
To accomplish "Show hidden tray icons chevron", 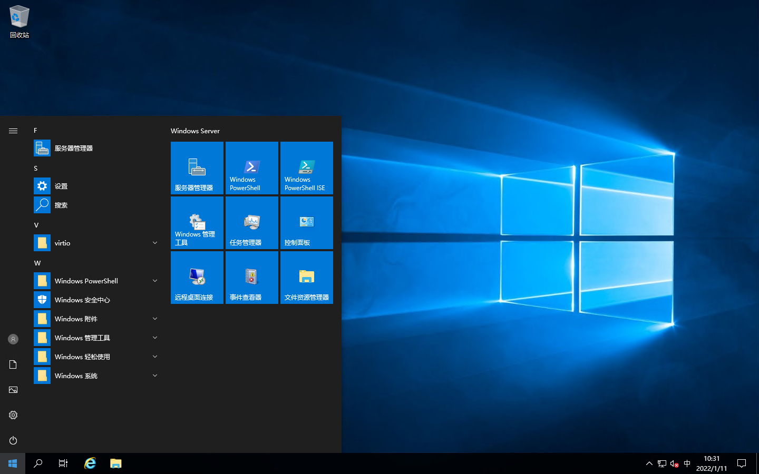I will (x=649, y=463).
